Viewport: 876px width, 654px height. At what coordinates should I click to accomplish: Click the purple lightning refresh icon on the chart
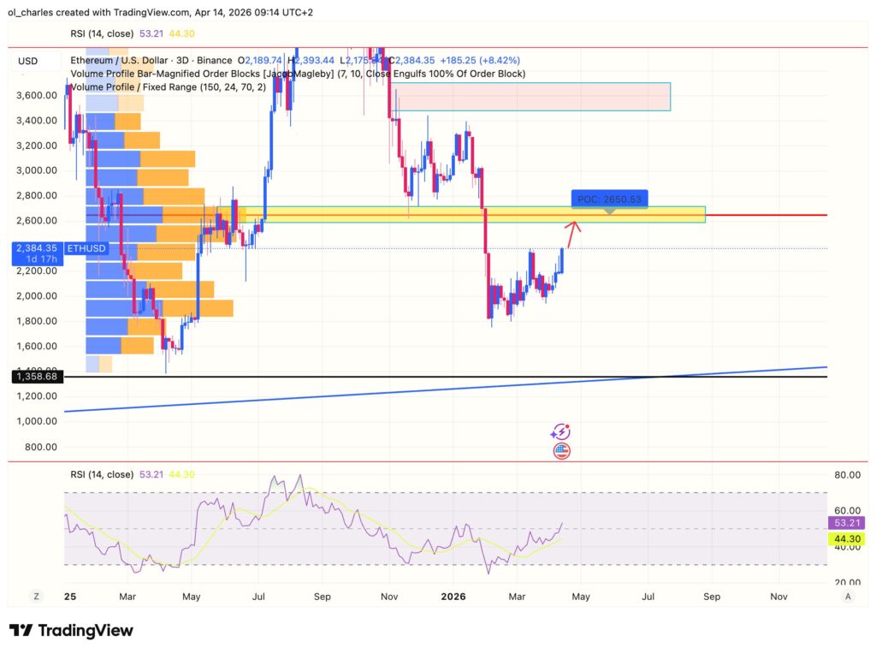[560, 431]
